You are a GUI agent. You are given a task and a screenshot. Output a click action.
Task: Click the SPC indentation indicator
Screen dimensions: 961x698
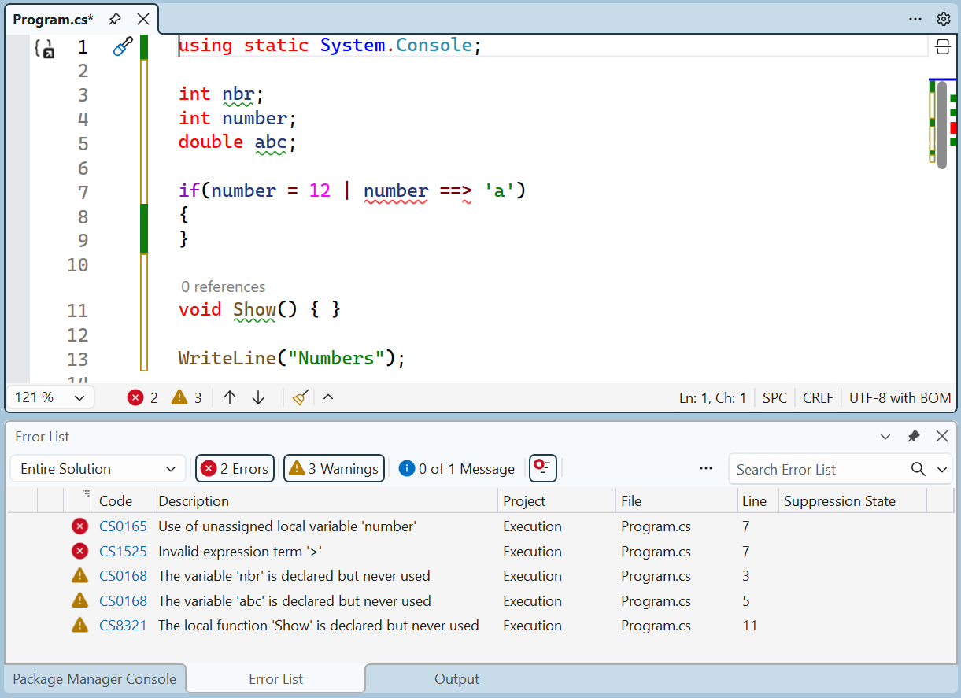(774, 398)
